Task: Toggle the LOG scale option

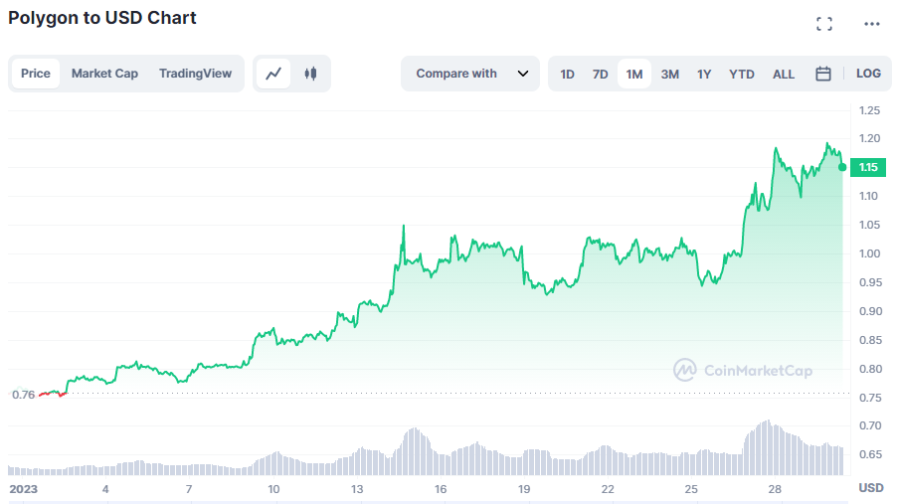Action: pyautogui.click(x=868, y=74)
